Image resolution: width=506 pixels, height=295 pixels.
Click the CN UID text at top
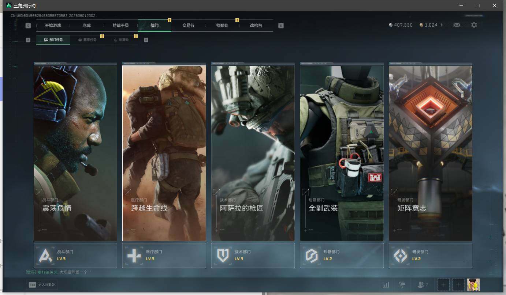[53, 16]
